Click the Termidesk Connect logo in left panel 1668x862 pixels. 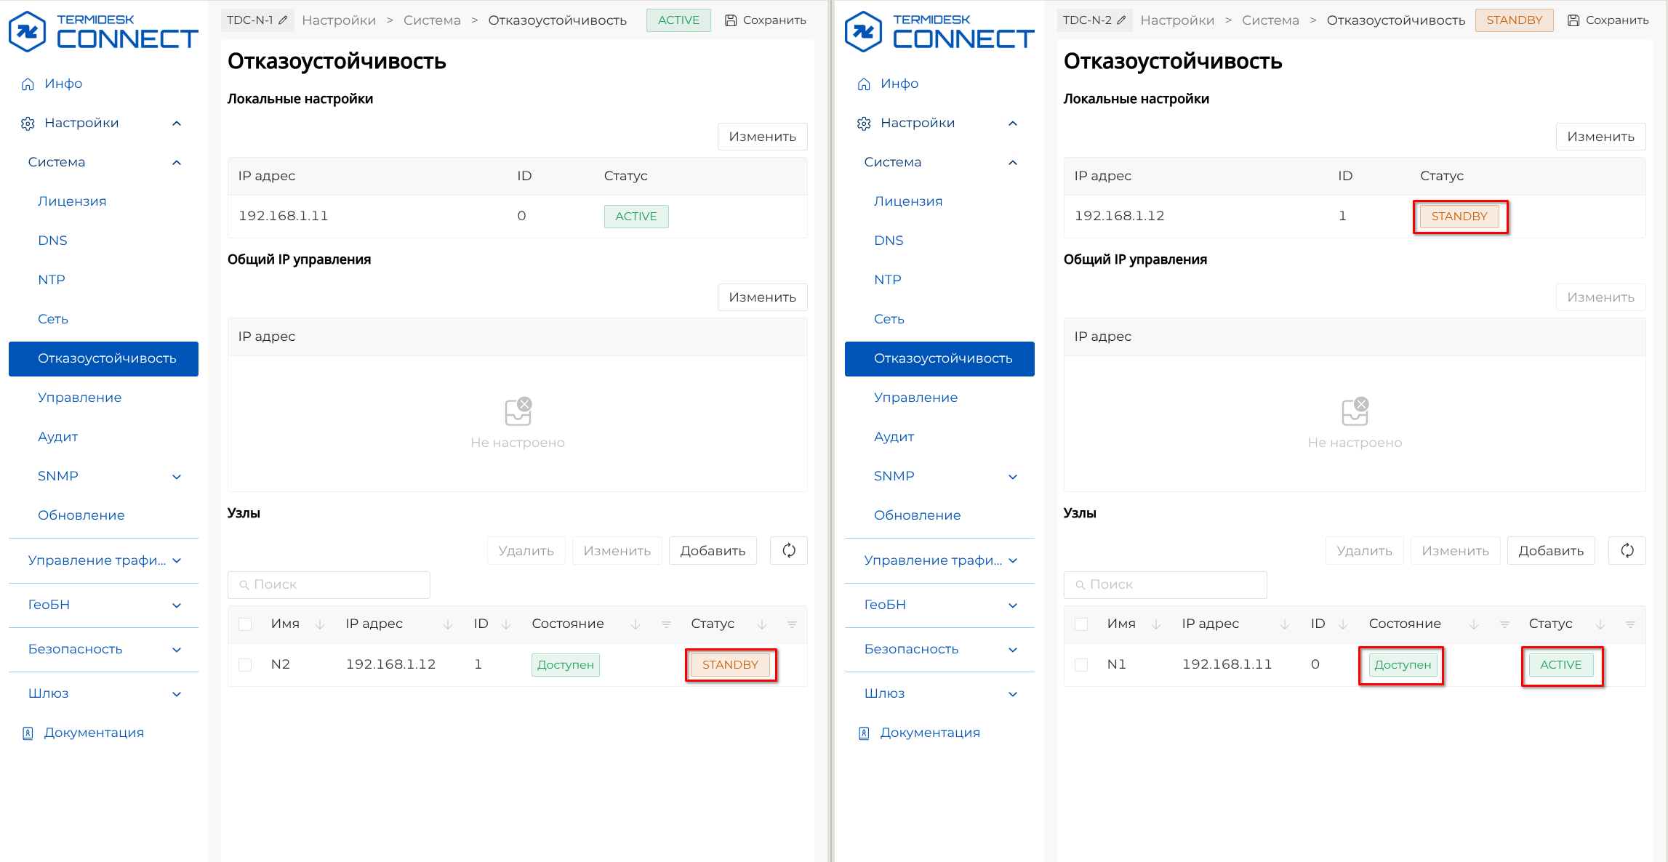click(x=103, y=31)
